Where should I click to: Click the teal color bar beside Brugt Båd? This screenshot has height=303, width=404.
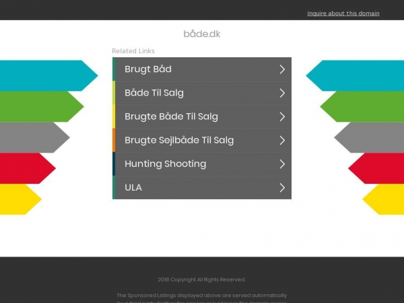tap(114, 69)
